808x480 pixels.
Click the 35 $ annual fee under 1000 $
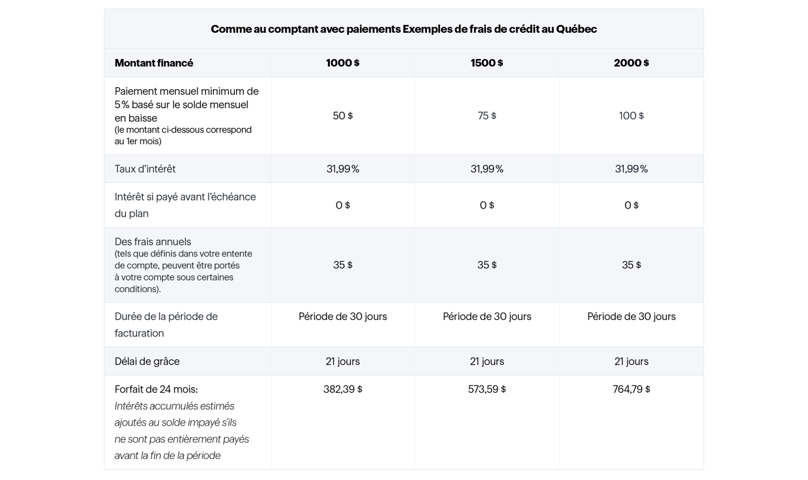(x=342, y=265)
